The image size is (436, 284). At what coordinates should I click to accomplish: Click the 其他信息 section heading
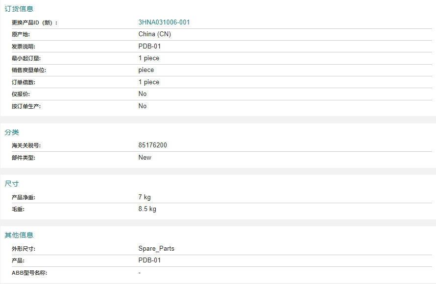coord(19,235)
